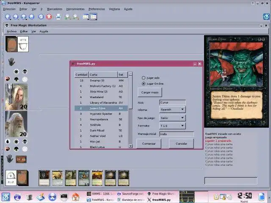
Task: Click the hand icon beside the CLOSE sign
Action: pos(10,159)
